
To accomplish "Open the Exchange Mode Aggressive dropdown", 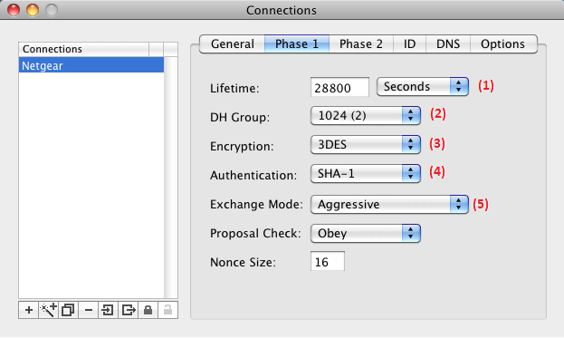I will click(x=389, y=205).
